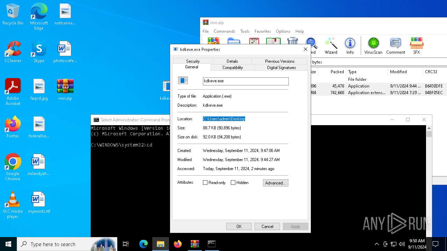This screenshot has width=447, height=251.
Task: Click the file name field kdkeve.exe
Action: 246,81
